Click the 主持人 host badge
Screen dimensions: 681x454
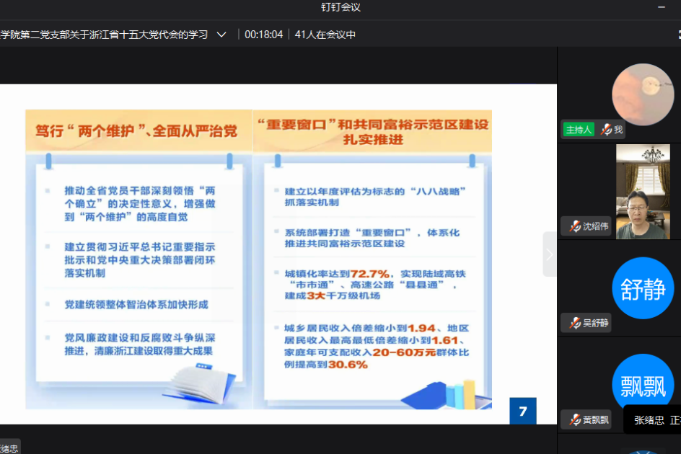coord(579,130)
